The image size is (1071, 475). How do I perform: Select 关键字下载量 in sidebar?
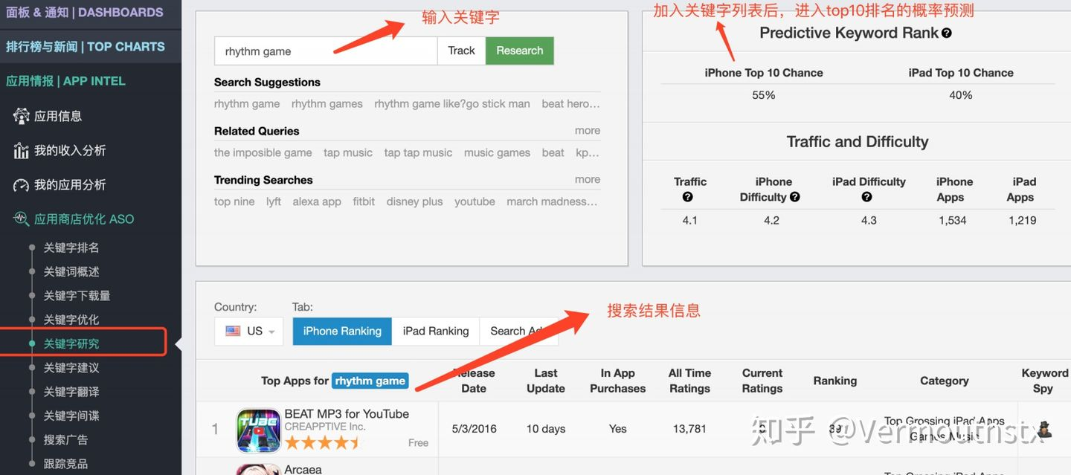pos(77,295)
